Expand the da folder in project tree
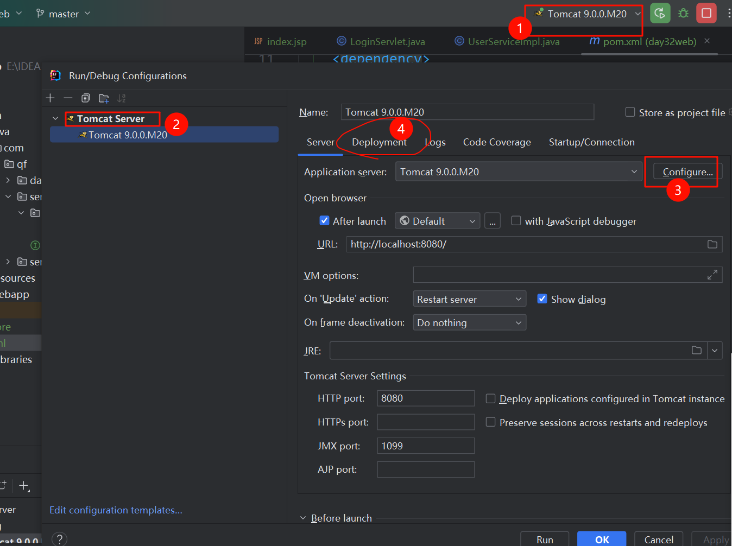The image size is (732, 546). click(x=8, y=180)
